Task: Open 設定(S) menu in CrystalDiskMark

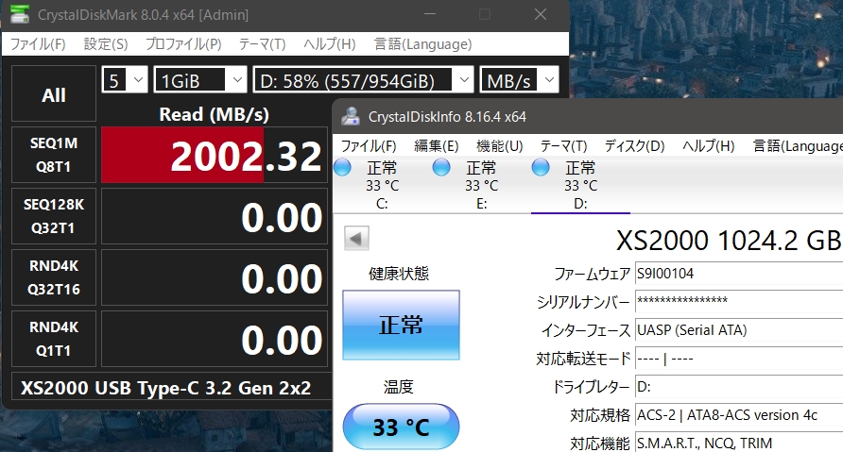Action: click(x=106, y=44)
